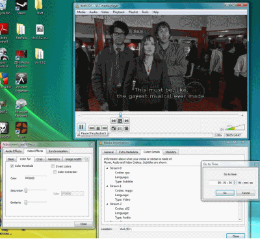Click the color threshold FF0000 field
This screenshot has width=260, height=239.
(x=36, y=179)
